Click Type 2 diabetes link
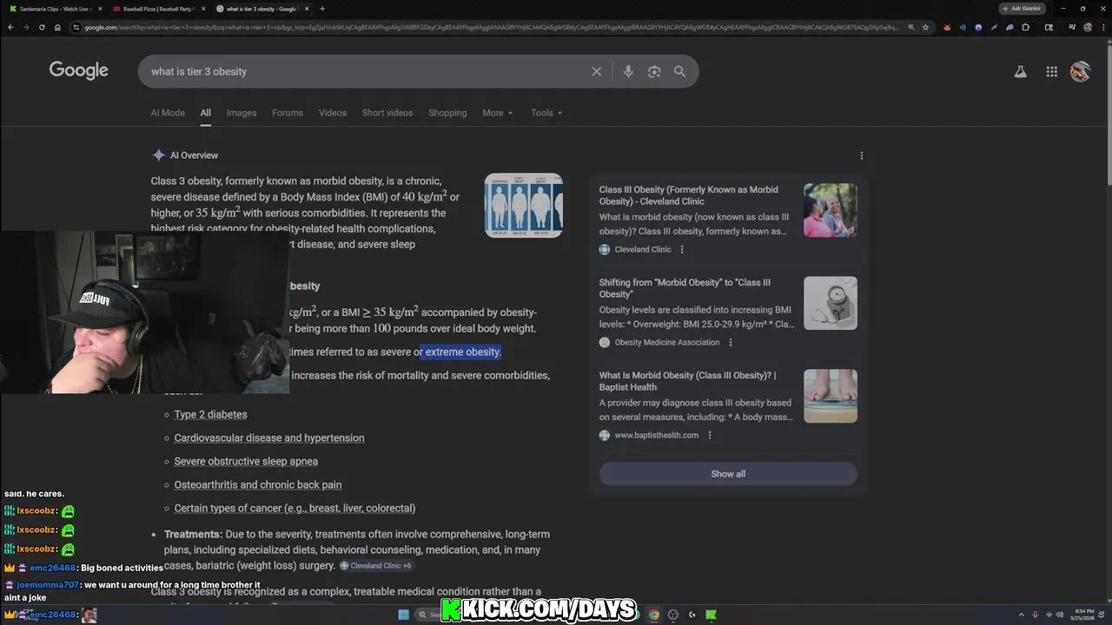Screen dimensions: 1112x625 coord(210,415)
